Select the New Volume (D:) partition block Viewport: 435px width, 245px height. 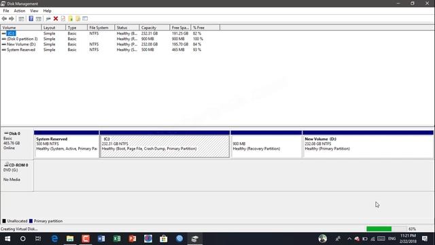coord(368,144)
